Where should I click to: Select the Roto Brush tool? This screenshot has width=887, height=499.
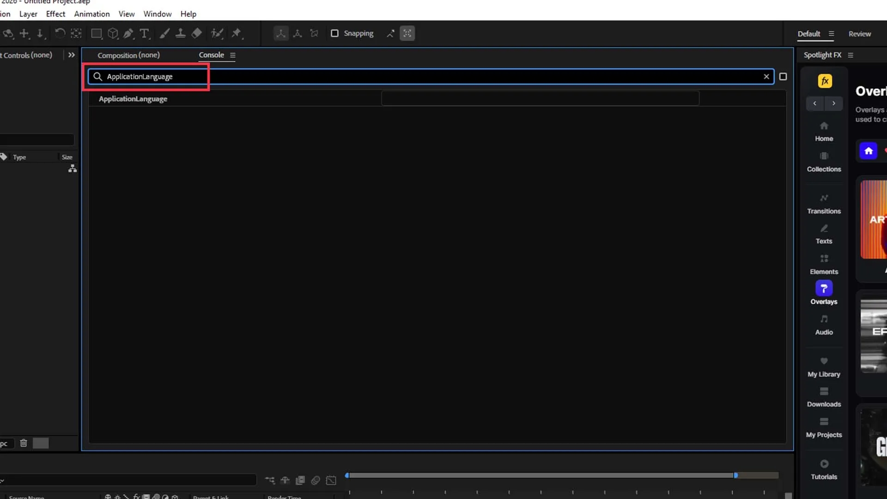(217, 33)
